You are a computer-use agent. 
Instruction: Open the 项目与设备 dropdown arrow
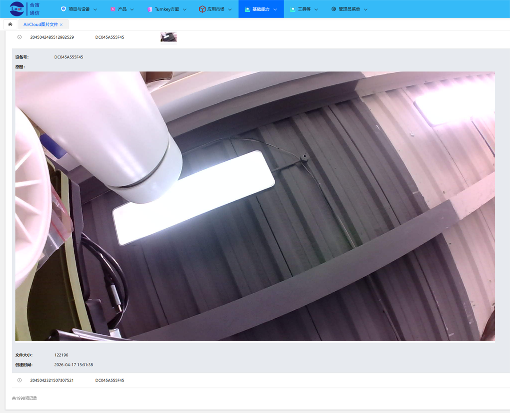[x=95, y=9]
